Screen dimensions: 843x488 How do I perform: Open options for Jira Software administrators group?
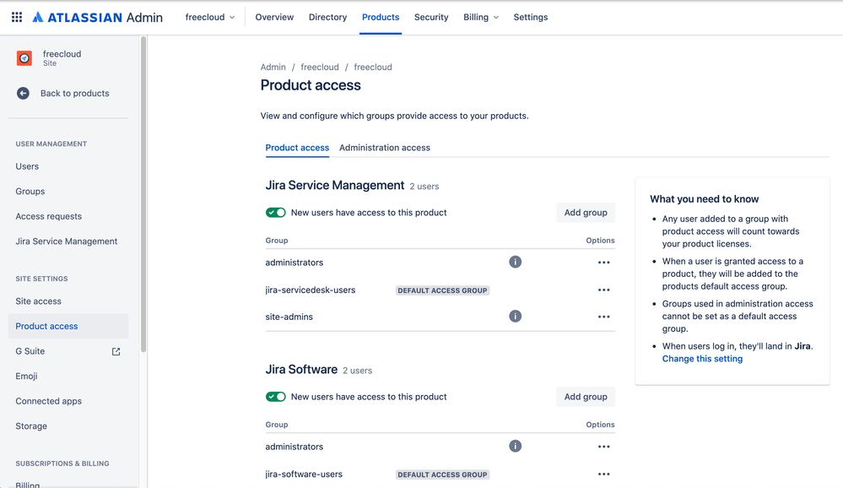click(603, 447)
